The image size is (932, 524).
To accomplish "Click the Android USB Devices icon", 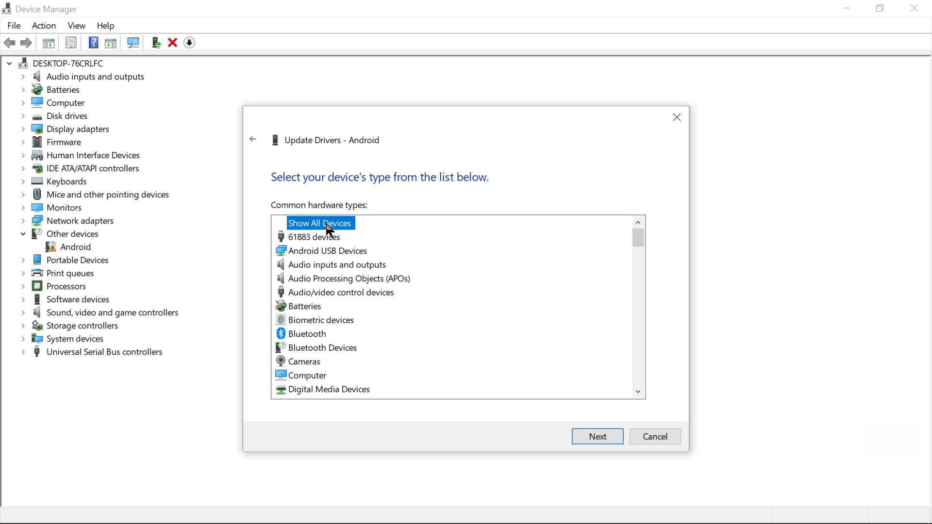I will (x=281, y=251).
